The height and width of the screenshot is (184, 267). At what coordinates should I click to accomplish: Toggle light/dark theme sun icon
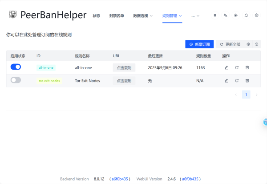(236, 16)
